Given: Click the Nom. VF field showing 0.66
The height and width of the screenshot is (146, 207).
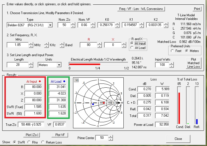Looking at the screenshot, I should 84,25.
